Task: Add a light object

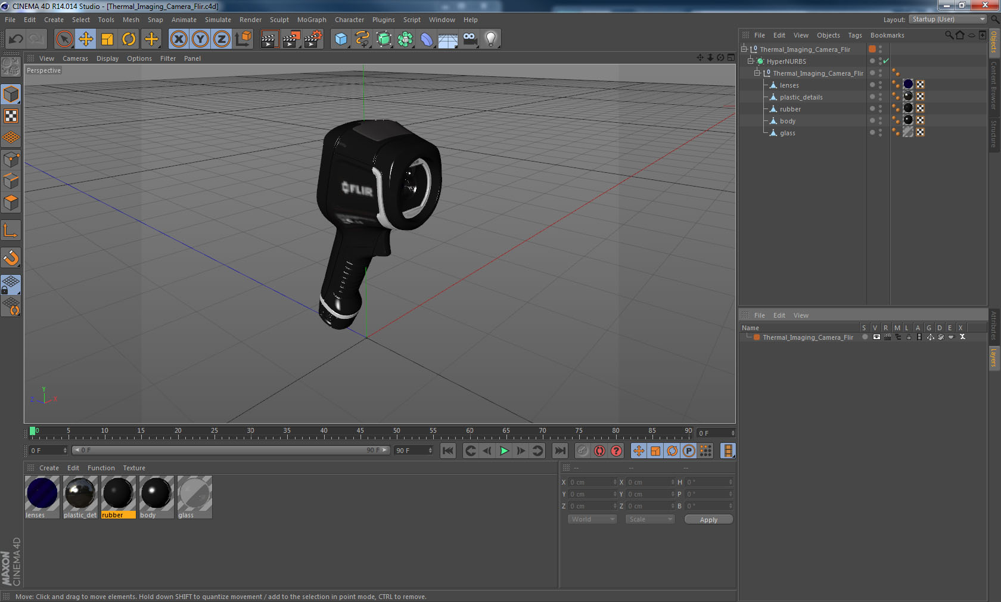Action: pyautogui.click(x=491, y=39)
